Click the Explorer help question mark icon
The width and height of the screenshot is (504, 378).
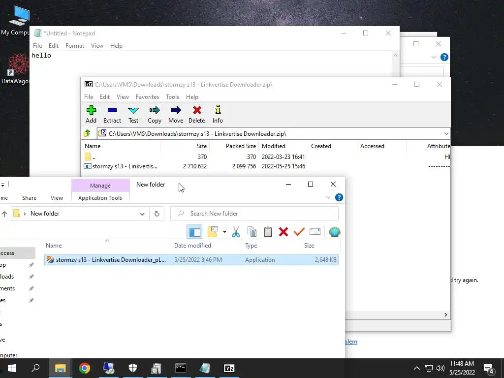click(x=339, y=197)
